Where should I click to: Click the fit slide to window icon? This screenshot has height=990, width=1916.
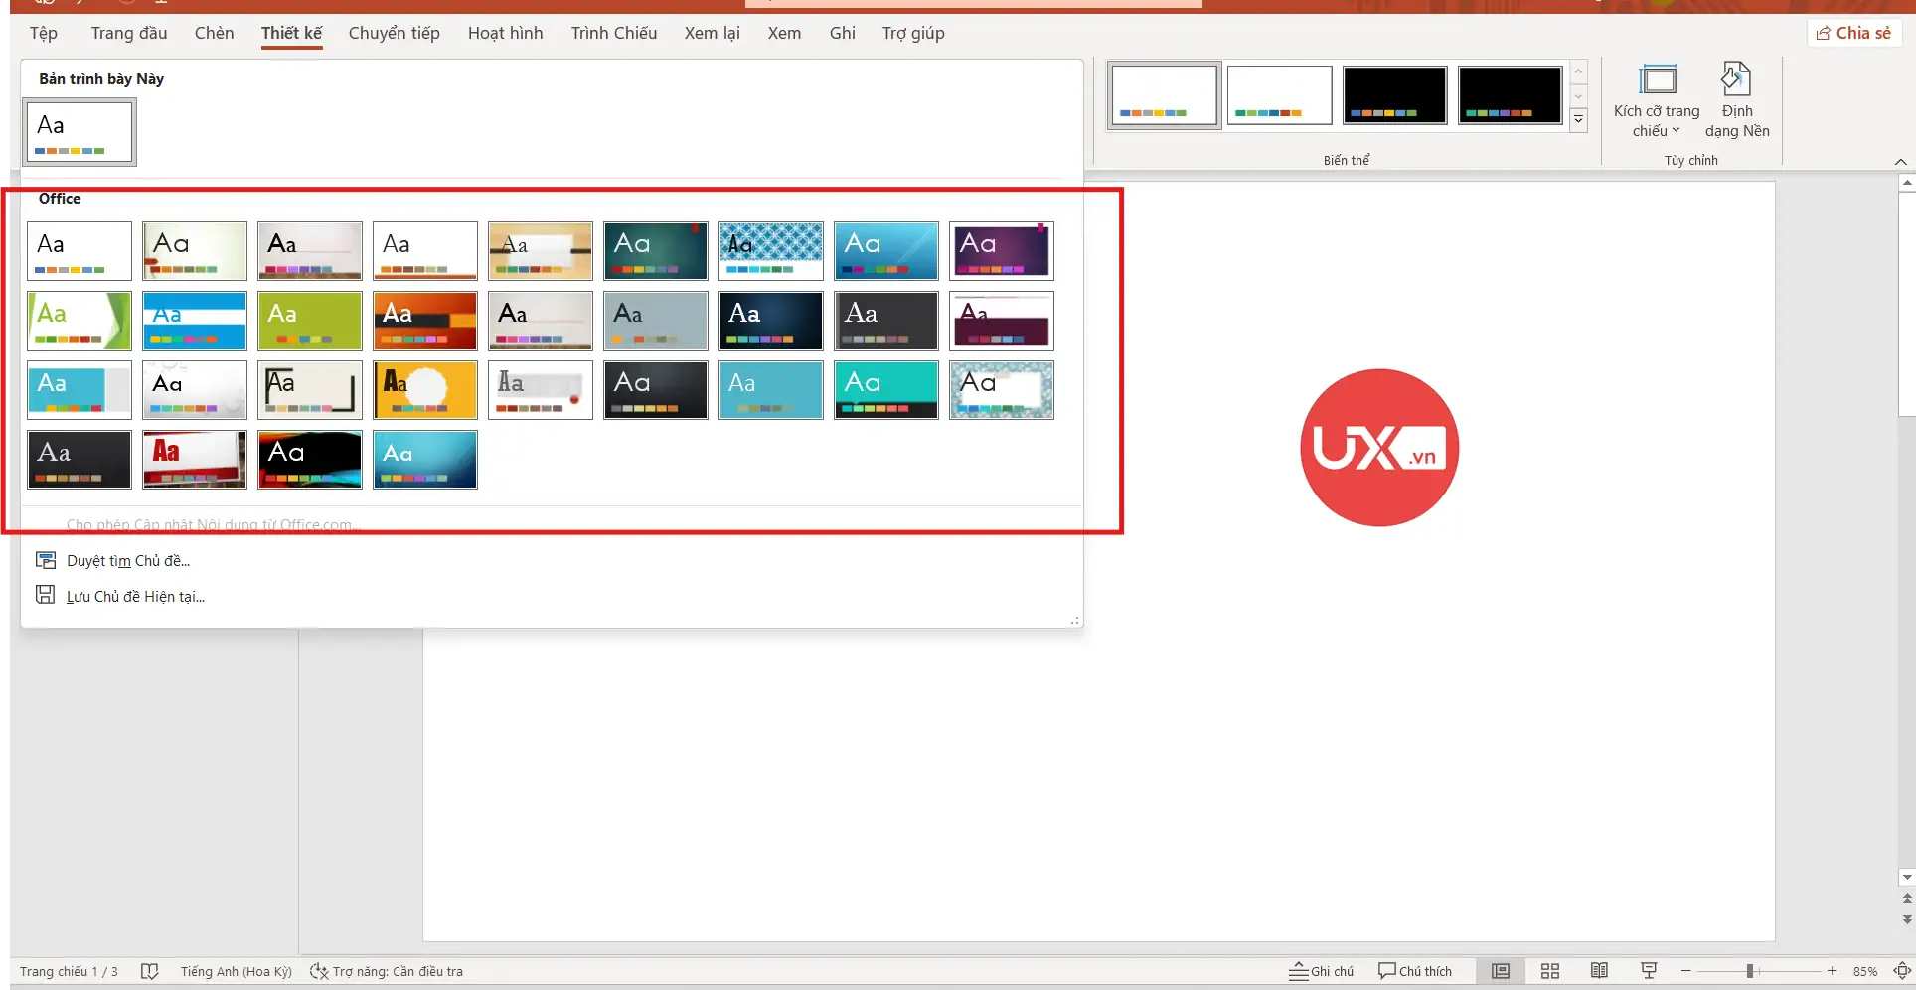pos(1902,971)
